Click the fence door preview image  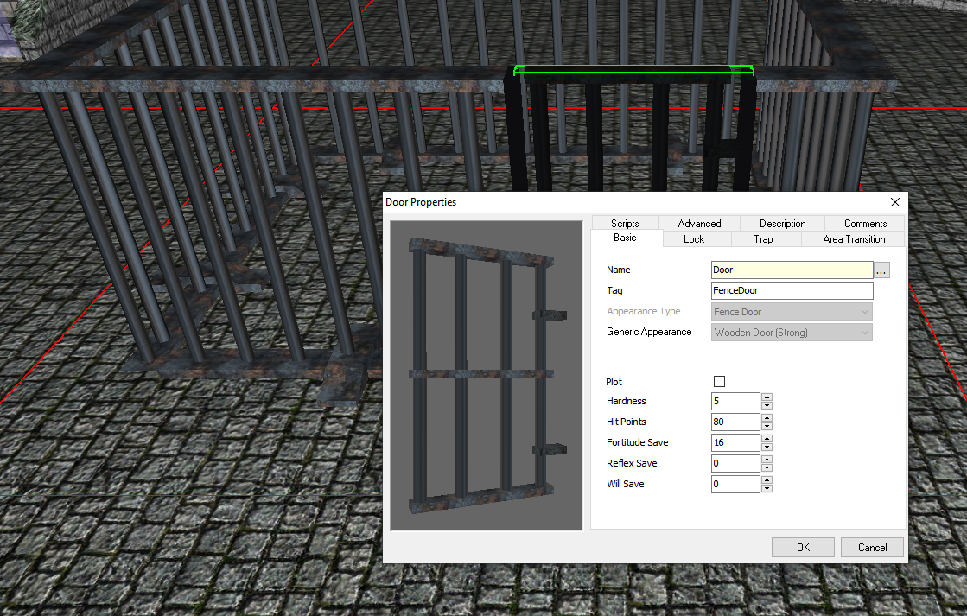click(487, 376)
